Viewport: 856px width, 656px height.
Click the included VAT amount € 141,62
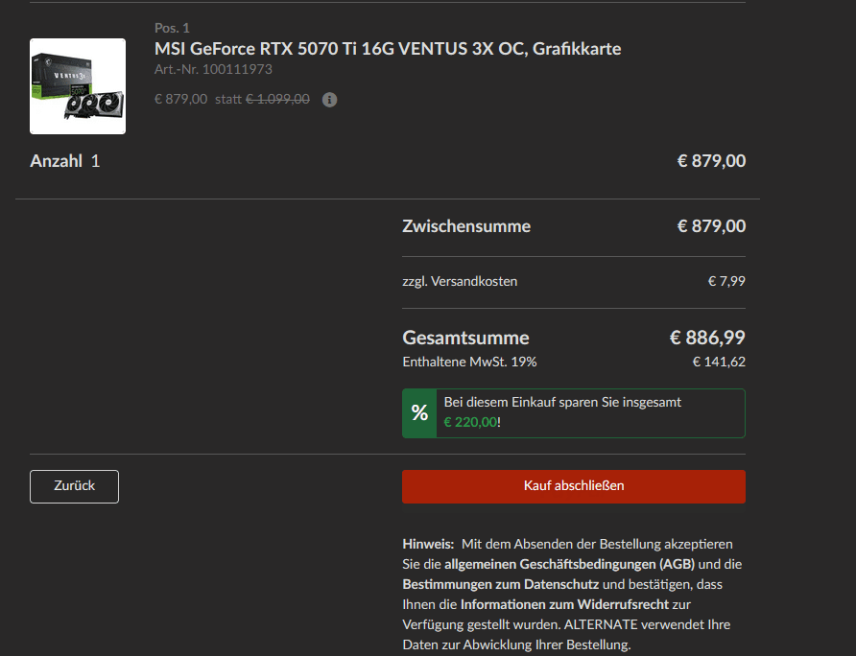(x=719, y=362)
